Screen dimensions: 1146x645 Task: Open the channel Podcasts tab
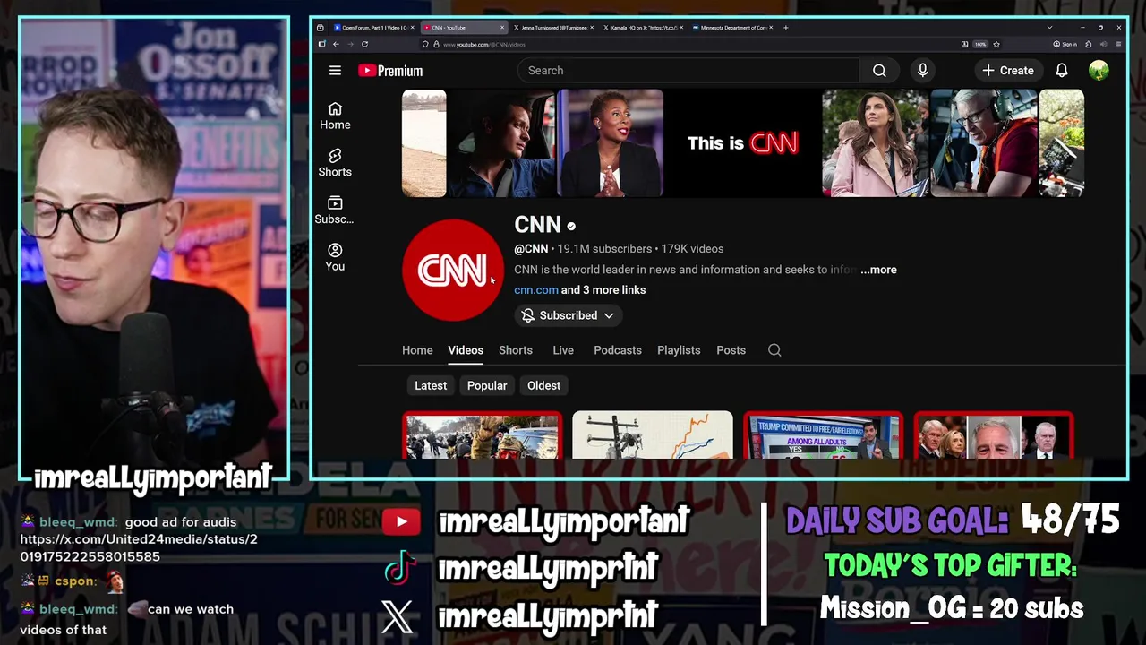pyautogui.click(x=618, y=350)
